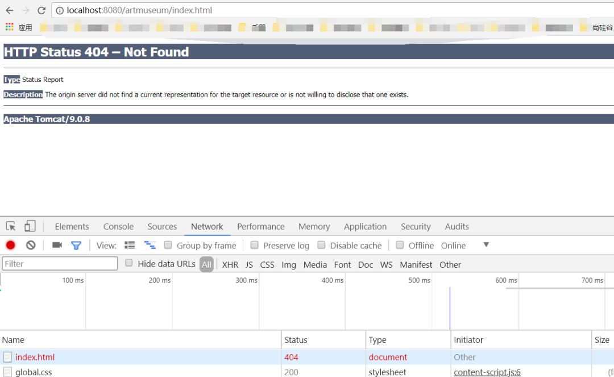This screenshot has height=377, width=614.
Task: Filter requests by XHR
Action: point(230,264)
